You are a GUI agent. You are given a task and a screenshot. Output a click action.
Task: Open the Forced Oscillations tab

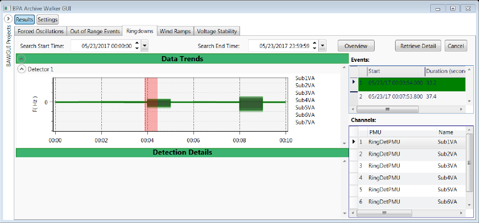tap(40, 31)
